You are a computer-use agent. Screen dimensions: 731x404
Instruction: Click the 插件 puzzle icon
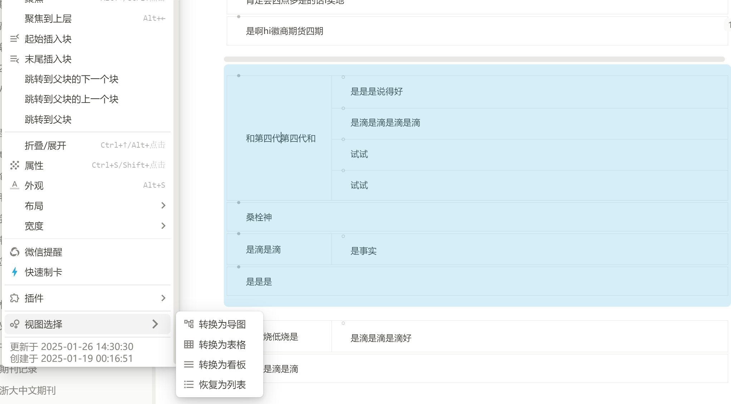14,298
